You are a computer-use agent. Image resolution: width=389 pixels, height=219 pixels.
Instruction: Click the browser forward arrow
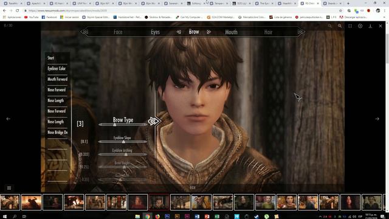[11, 11]
